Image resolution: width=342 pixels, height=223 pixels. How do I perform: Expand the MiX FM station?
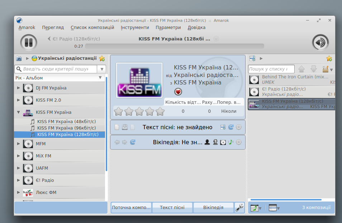(x=19, y=156)
